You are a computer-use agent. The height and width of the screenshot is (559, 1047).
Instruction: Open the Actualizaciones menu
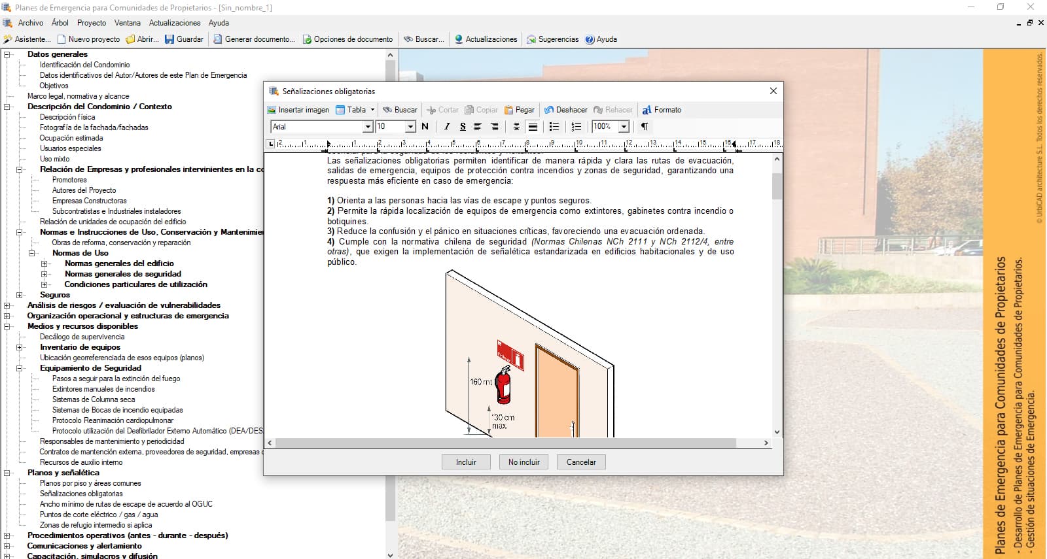coord(175,23)
